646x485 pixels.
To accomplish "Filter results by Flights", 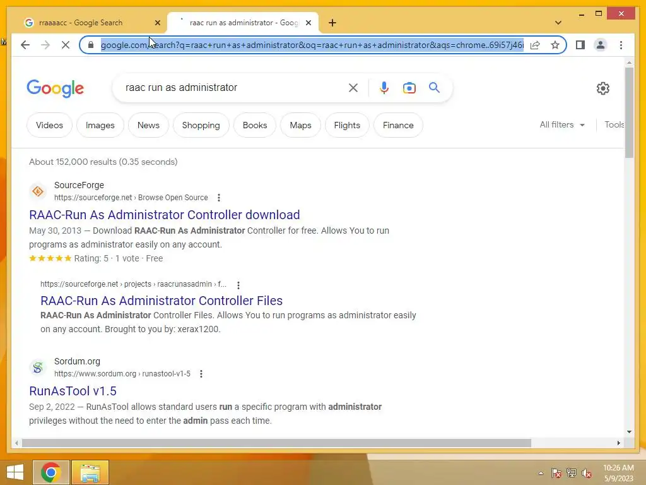I will [347, 125].
